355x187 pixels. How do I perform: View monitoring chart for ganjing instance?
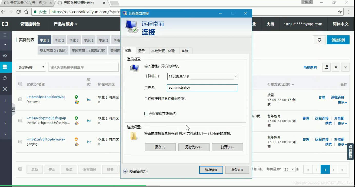[89, 142]
